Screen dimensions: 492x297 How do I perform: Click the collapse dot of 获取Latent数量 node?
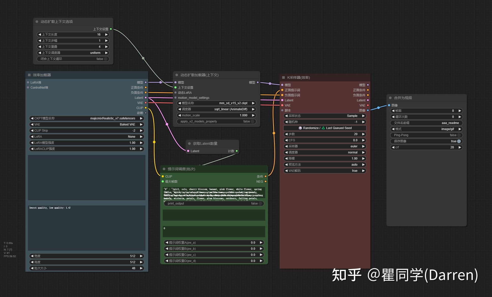pos(189,144)
